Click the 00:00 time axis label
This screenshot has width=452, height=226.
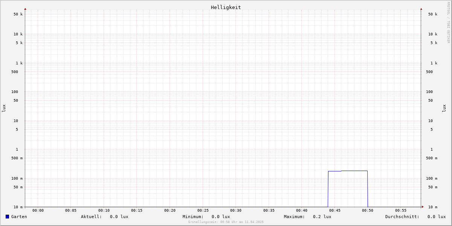tap(38, 211)
